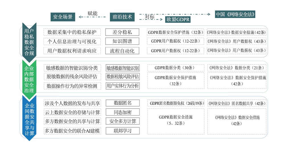Click the 差分隐私 technology box

122,32
